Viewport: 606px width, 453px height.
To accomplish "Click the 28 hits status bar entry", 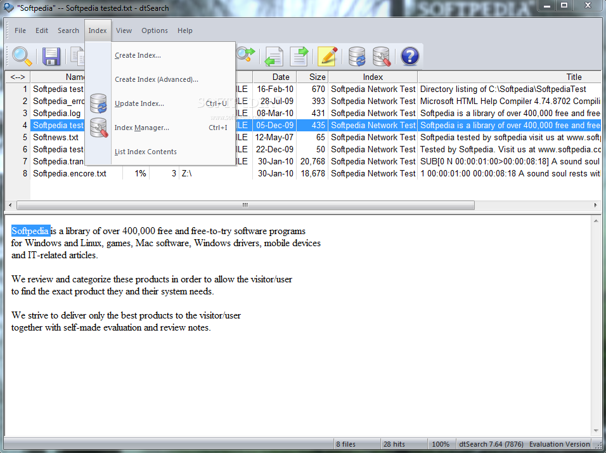I will point(394,444).
